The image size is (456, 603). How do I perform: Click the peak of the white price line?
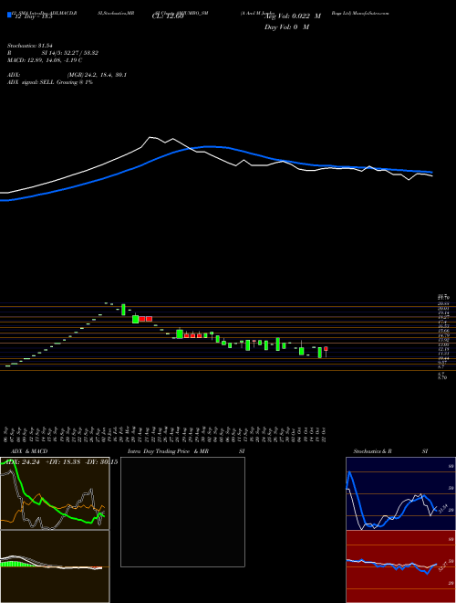click(x=150, y=137)
